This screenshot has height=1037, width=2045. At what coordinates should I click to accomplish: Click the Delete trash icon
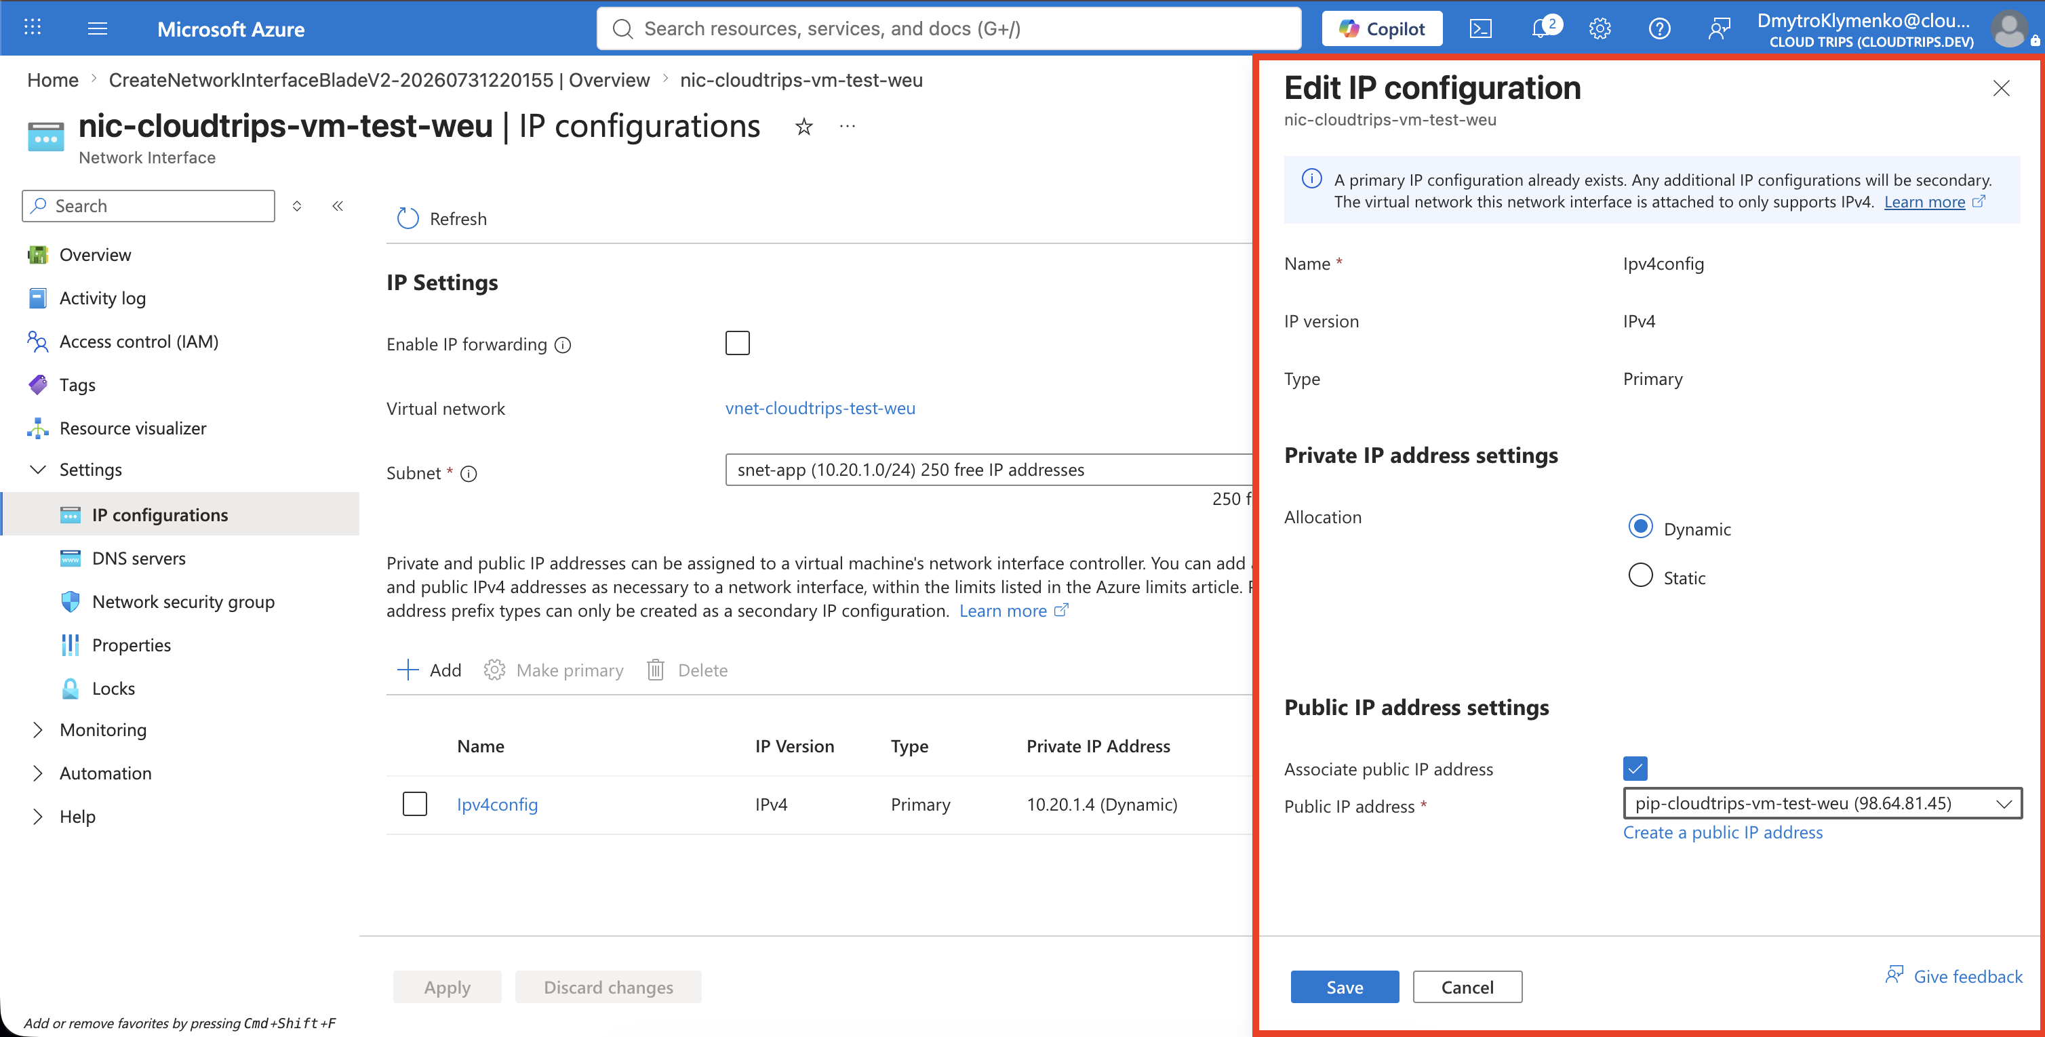click(655, 670)
